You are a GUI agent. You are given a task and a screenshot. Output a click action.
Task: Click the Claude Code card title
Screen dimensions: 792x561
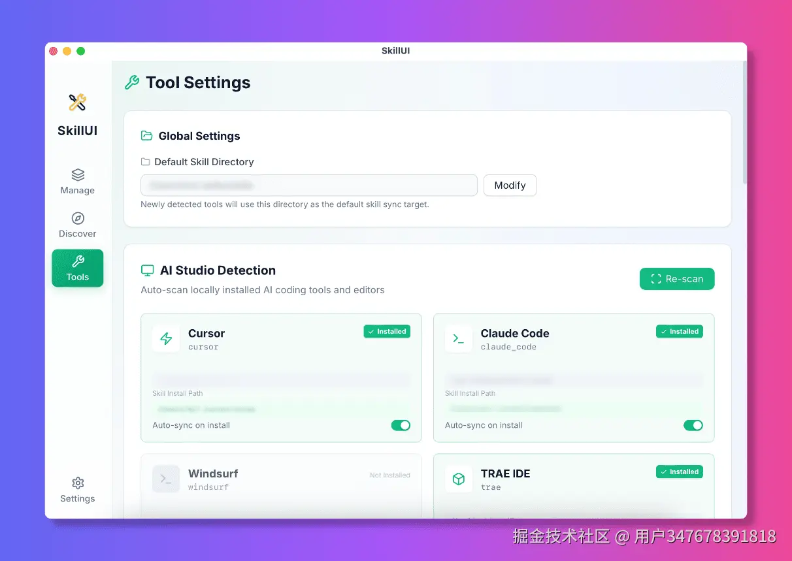(515, 333)
